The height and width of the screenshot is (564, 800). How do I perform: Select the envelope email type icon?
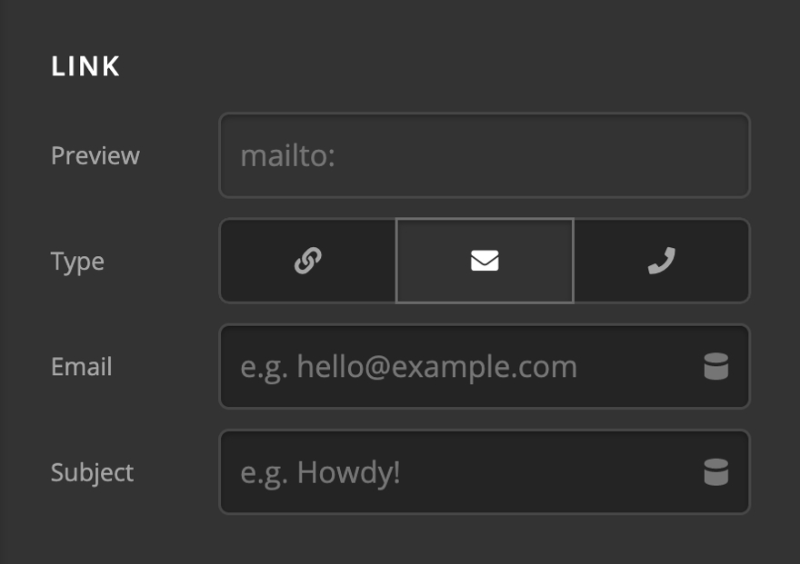(x=485, y=262)
